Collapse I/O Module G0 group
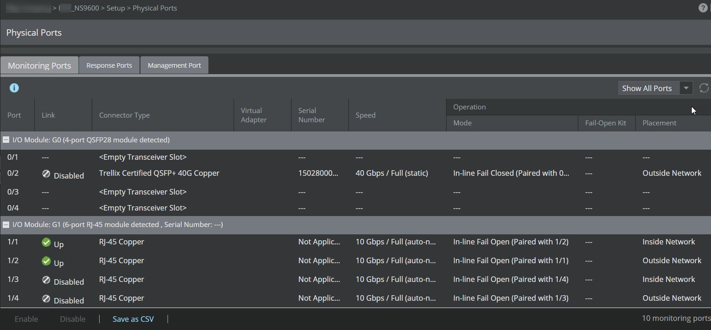 point(6,140)
